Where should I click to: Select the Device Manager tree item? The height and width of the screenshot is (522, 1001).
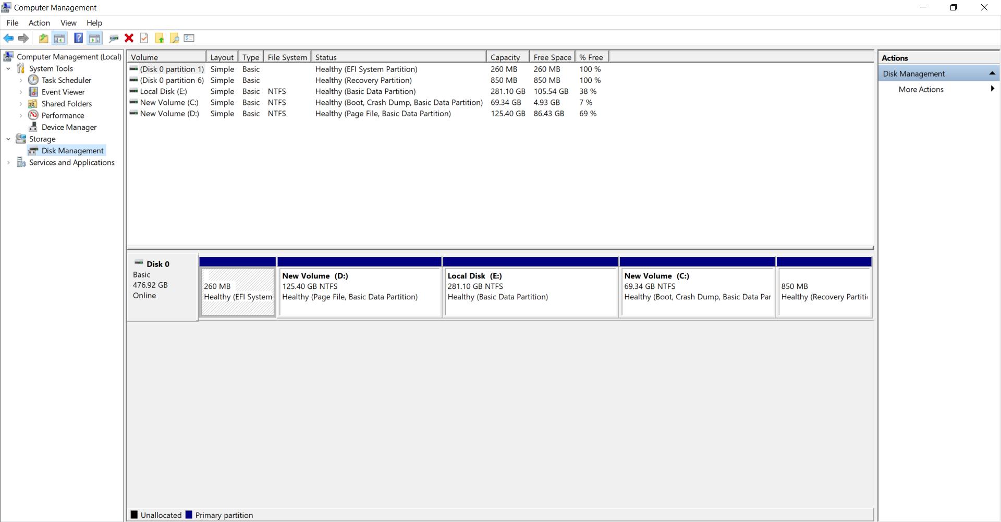click(x=68, y=127)
